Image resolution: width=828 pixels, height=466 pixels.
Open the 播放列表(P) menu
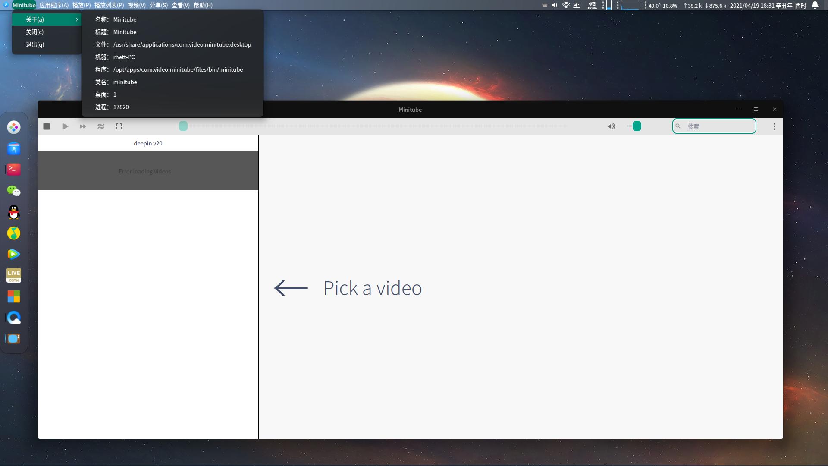pyautogui.click(x=109, y=5)
